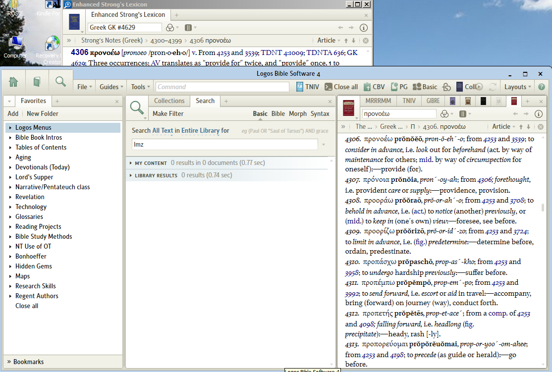This screenshot has height=372, width=552.
Task: Open the Home page icon
Action: point(13,82)
